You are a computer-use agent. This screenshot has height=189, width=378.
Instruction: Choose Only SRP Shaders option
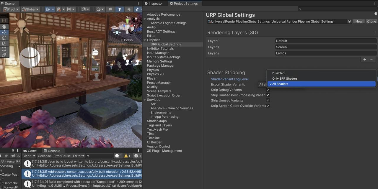click(x=321, y=78)
